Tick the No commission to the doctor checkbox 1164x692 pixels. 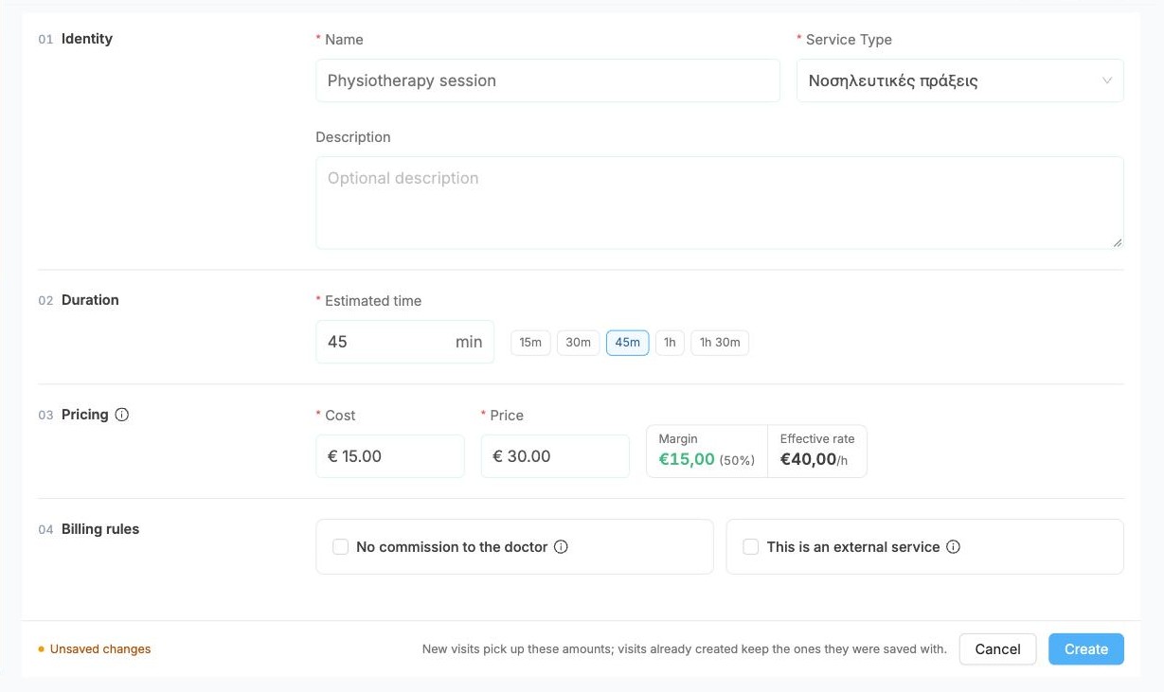341,547
